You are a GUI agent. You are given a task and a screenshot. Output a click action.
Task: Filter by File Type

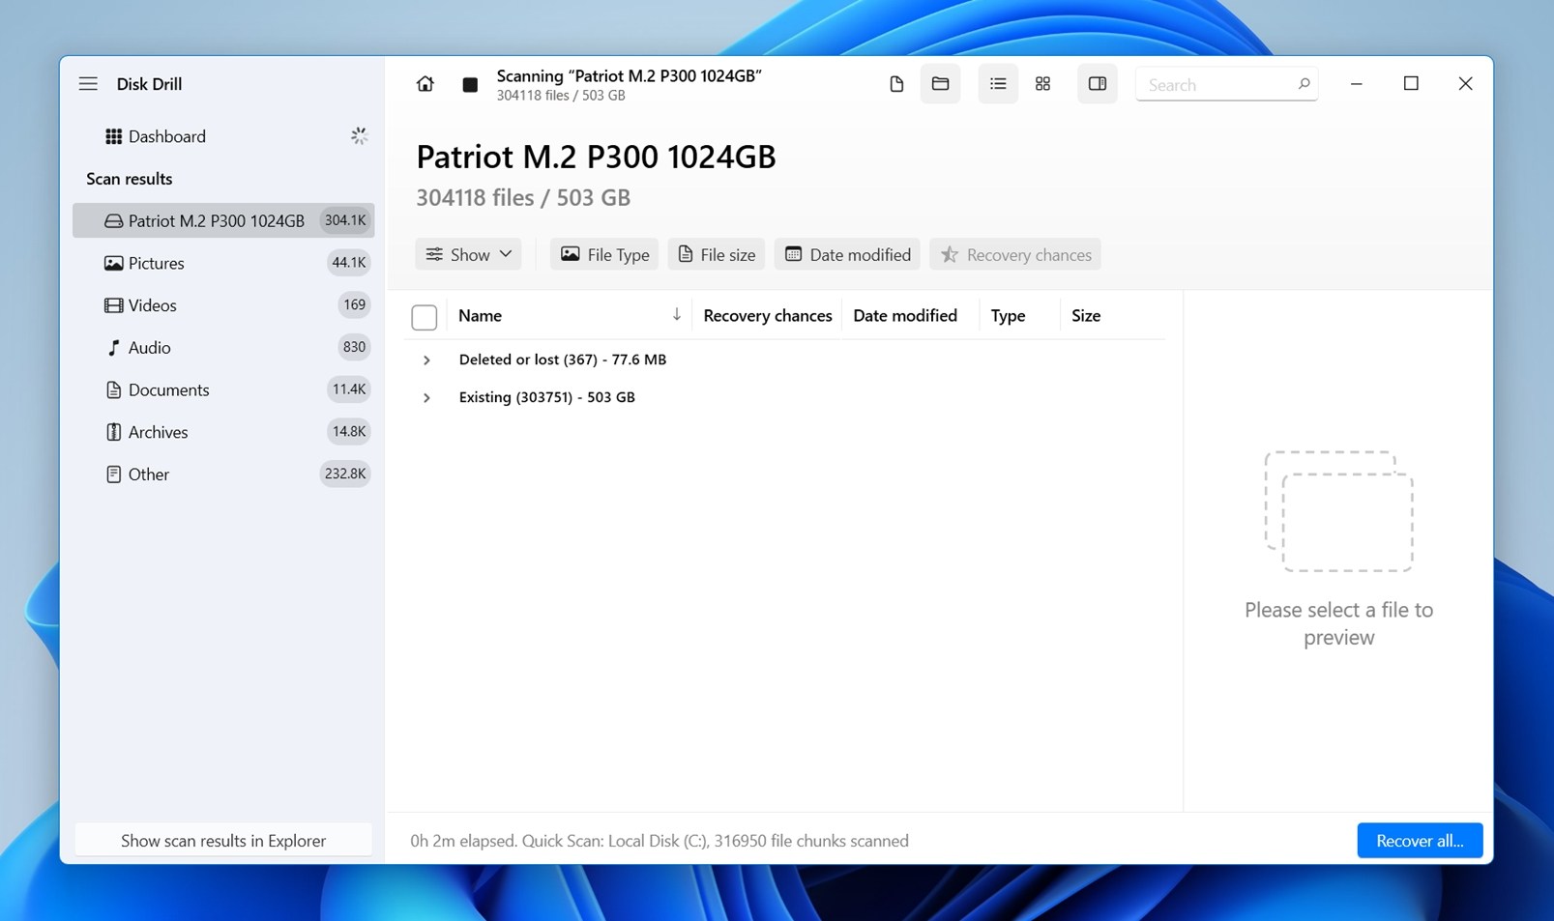[x=604, y=254]
